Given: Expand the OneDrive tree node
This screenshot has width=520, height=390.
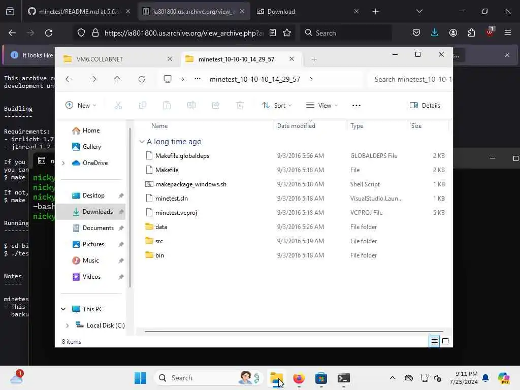Looking at the screenshot, I should point(63,163).
